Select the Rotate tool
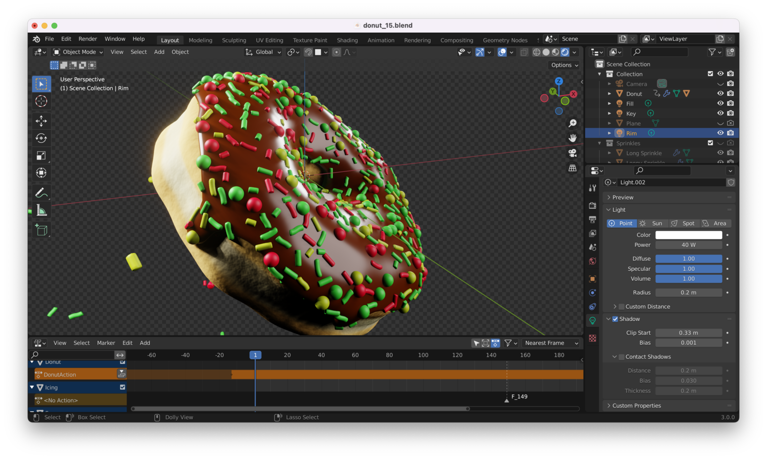This screenshot has width=767, height=459. click(42, 138)
